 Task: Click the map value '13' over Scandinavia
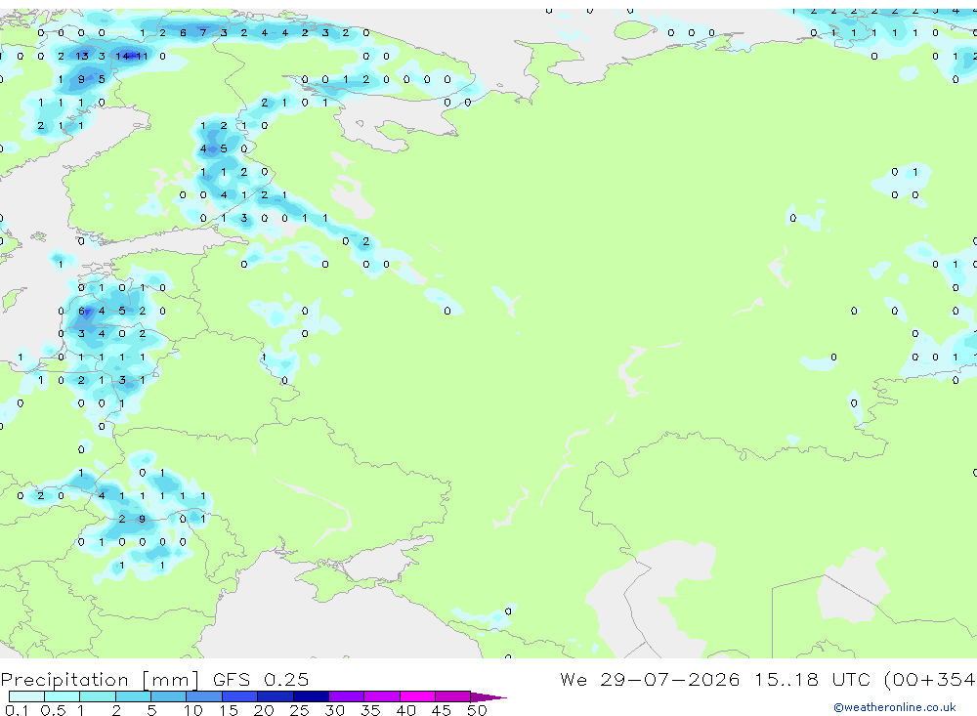(x=82, y=56)
